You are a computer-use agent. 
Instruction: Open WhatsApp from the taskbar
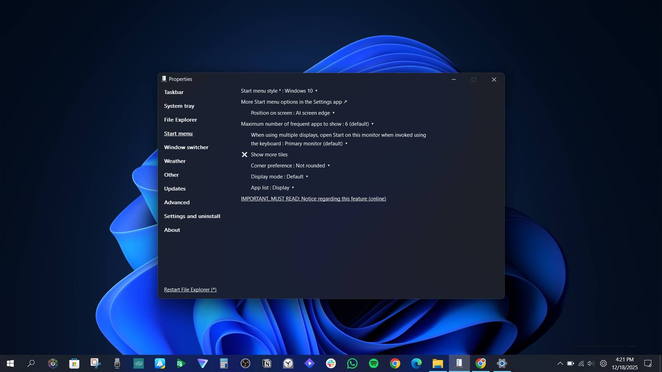pyautogui.click(x=352, y=363)
